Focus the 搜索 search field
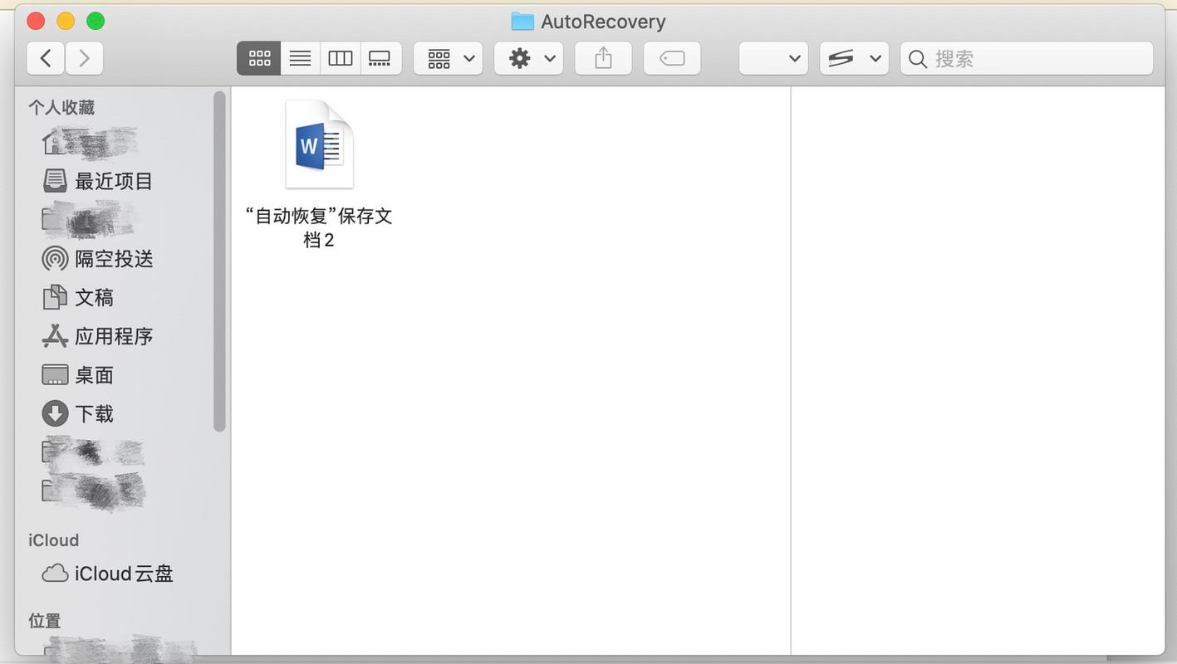This screenshot has width=1177, height=664. pyautogui.click(x=1027, y=58)
